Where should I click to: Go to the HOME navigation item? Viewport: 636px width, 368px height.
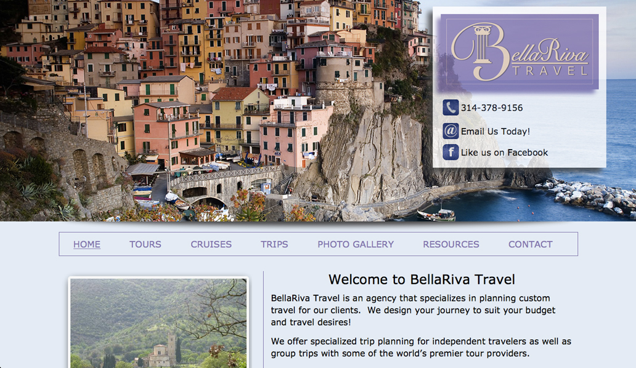87,244
